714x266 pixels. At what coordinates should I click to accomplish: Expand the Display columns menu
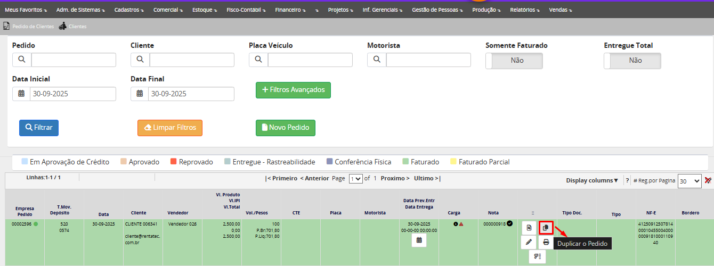592,180
